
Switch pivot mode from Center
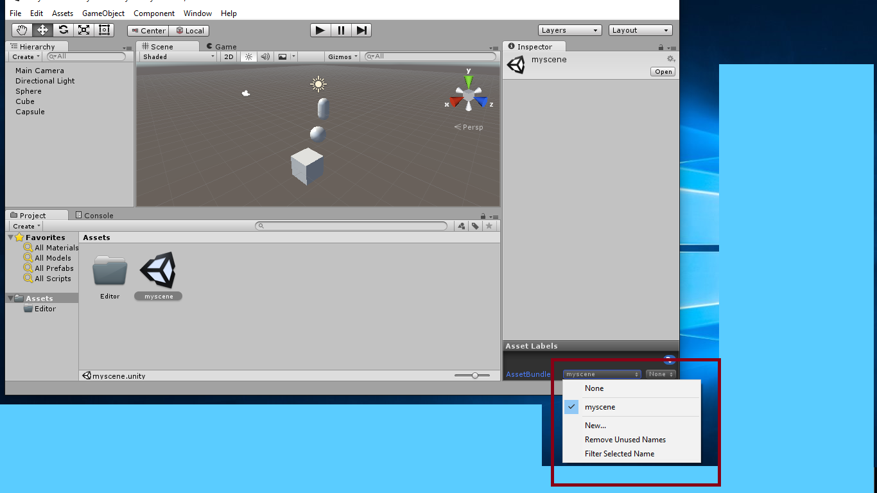(x=148, y=30)
